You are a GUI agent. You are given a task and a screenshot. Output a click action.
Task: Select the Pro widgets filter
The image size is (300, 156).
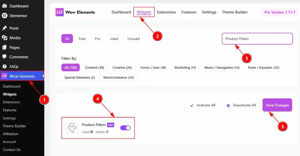[98, 39]
